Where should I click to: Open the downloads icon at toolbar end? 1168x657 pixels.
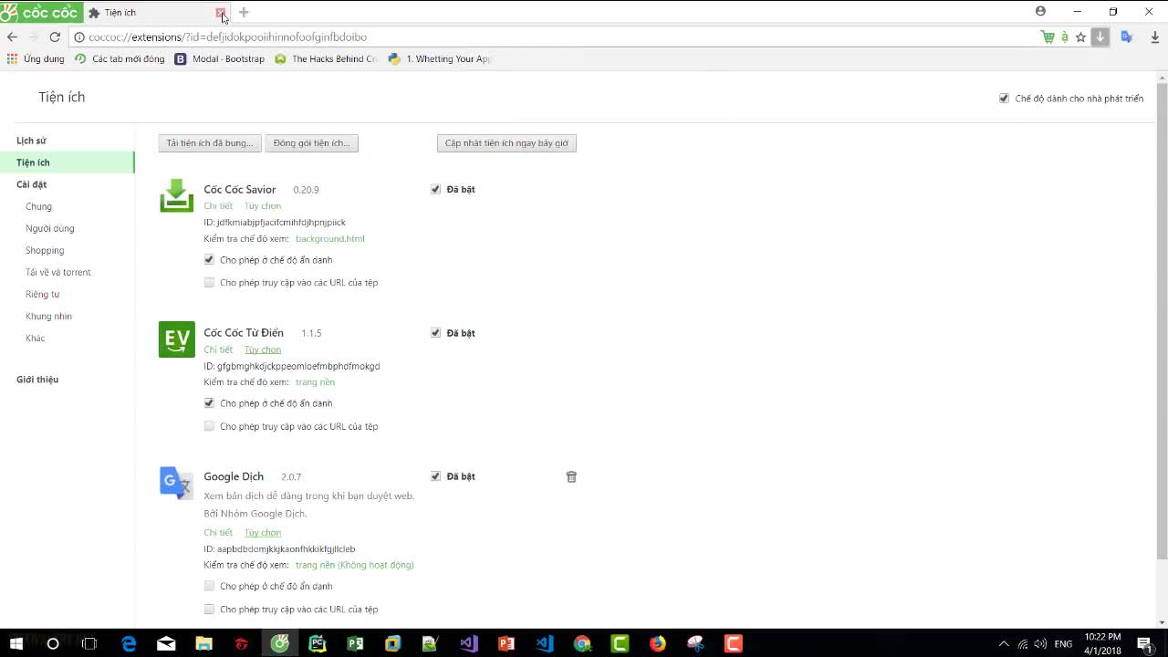click(1155, 37)
